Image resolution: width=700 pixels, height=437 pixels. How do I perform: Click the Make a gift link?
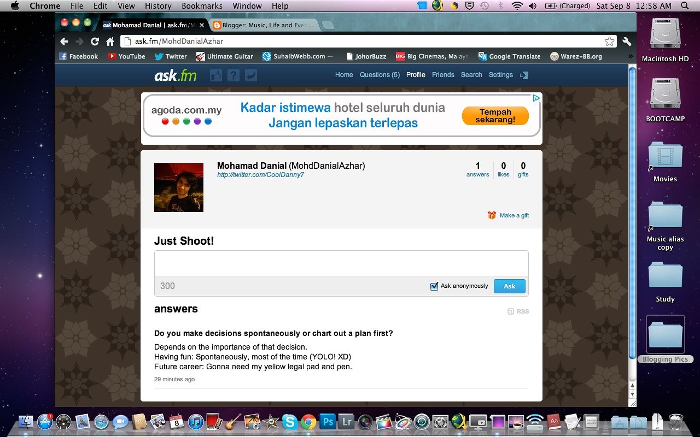pos(514,215)
